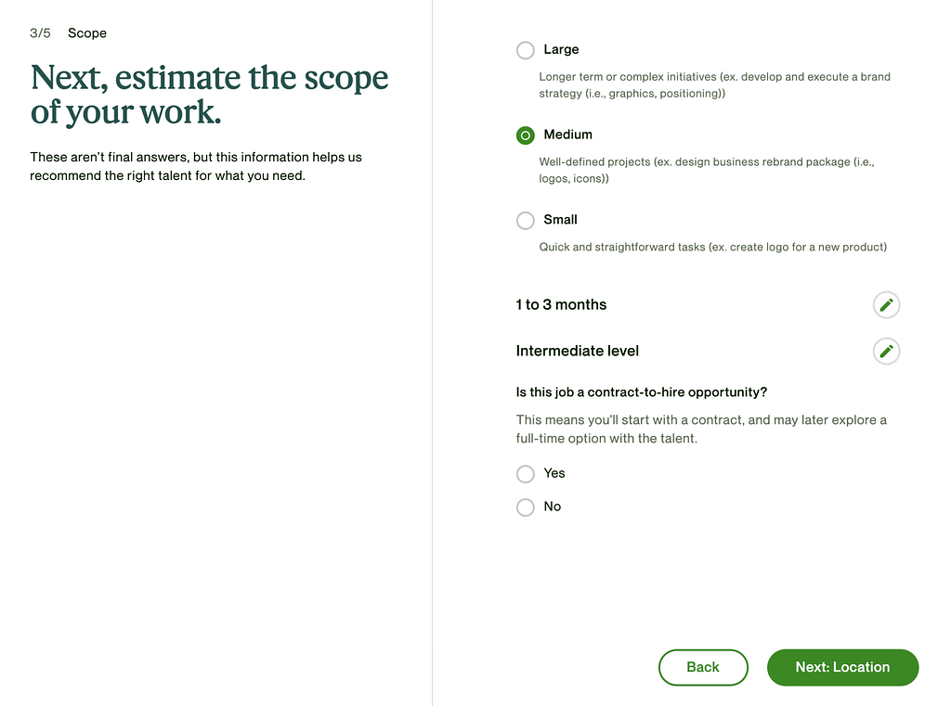Click the "Intermediate level" experience text

coord(577,351)
